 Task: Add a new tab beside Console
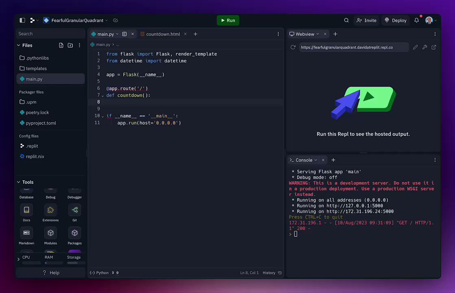click(333, 160)
